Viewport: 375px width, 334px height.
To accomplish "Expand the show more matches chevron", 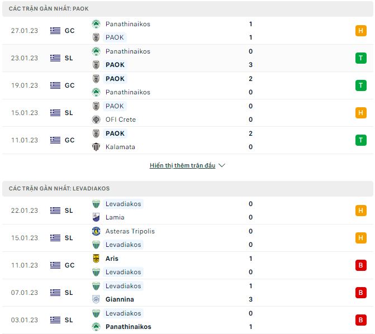I will 222,166.
